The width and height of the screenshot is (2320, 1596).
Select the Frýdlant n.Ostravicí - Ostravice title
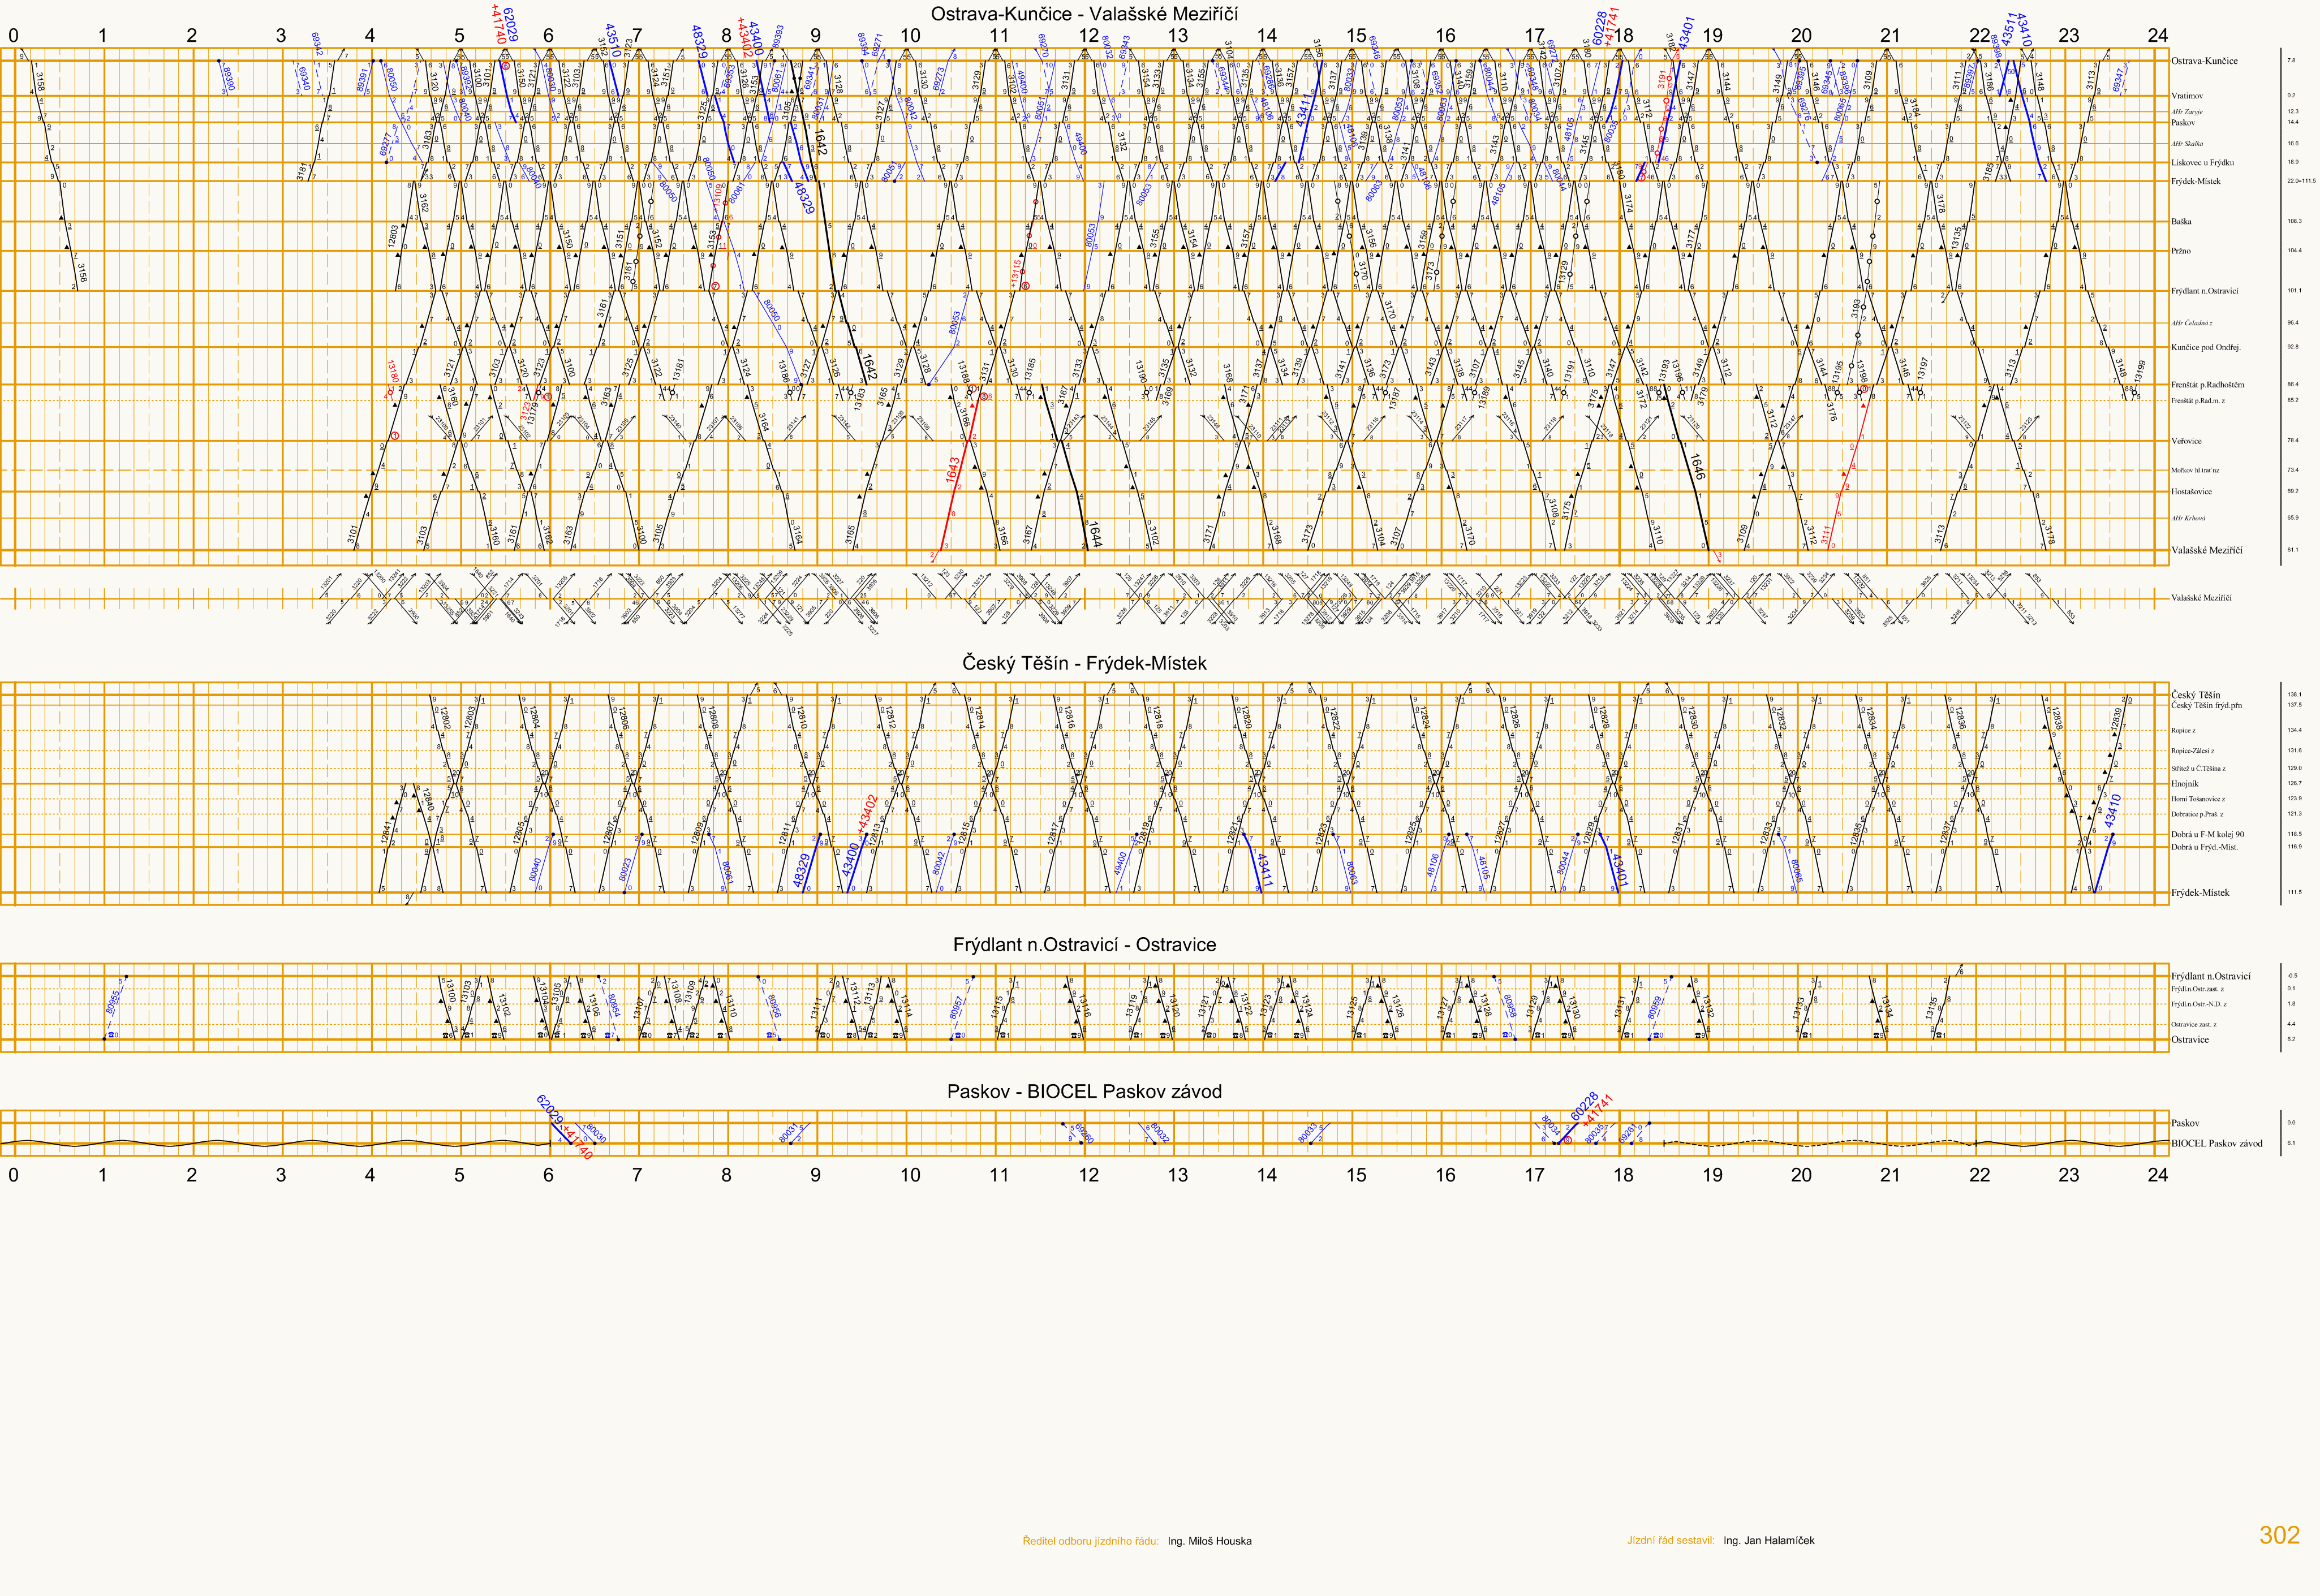[1084, 944]
